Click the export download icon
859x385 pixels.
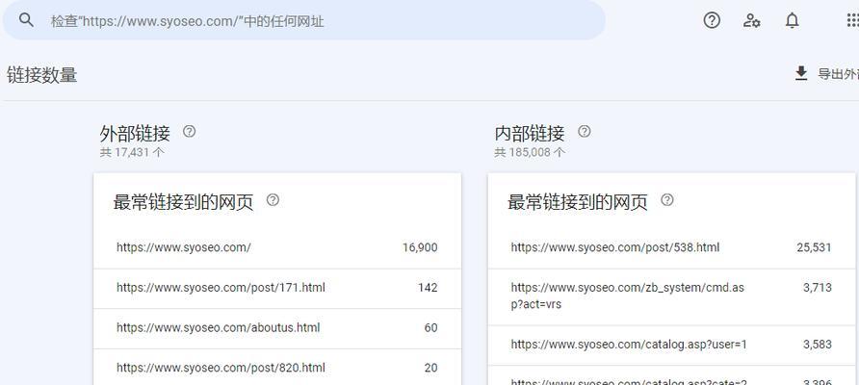coord(801,73)
